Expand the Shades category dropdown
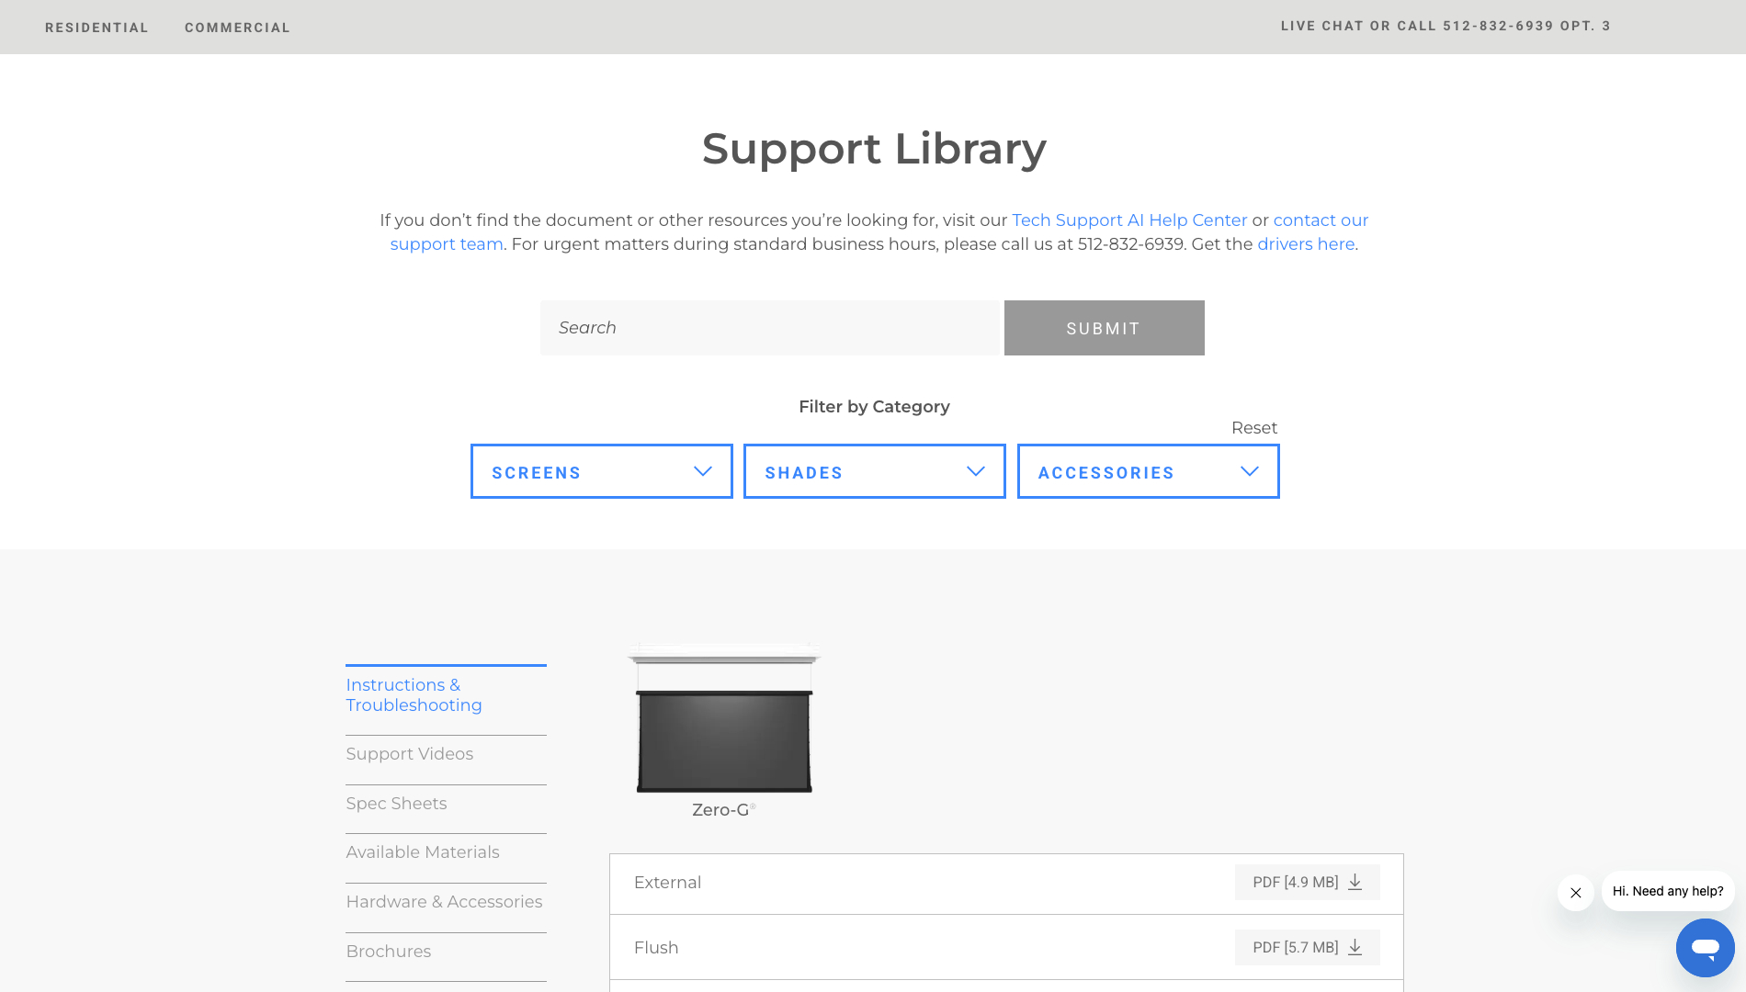Viewport: 1746px width, 992px height. (874, 472)
